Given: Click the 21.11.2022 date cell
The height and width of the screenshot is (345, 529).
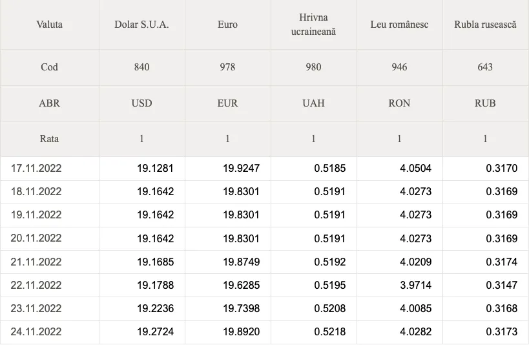Looking at the screenshot, I should (50, 262).
